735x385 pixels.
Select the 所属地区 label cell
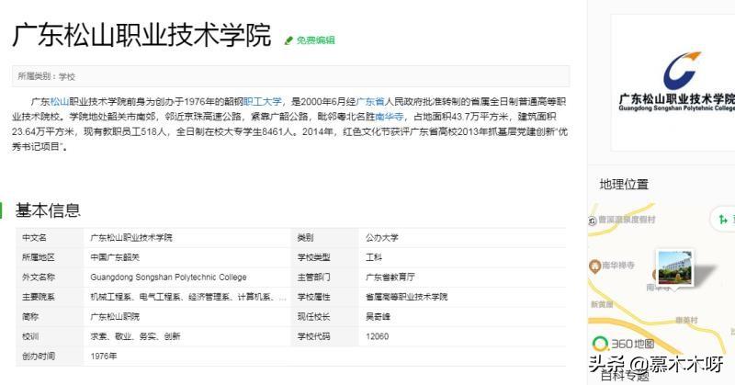click(x=50, y=257)
